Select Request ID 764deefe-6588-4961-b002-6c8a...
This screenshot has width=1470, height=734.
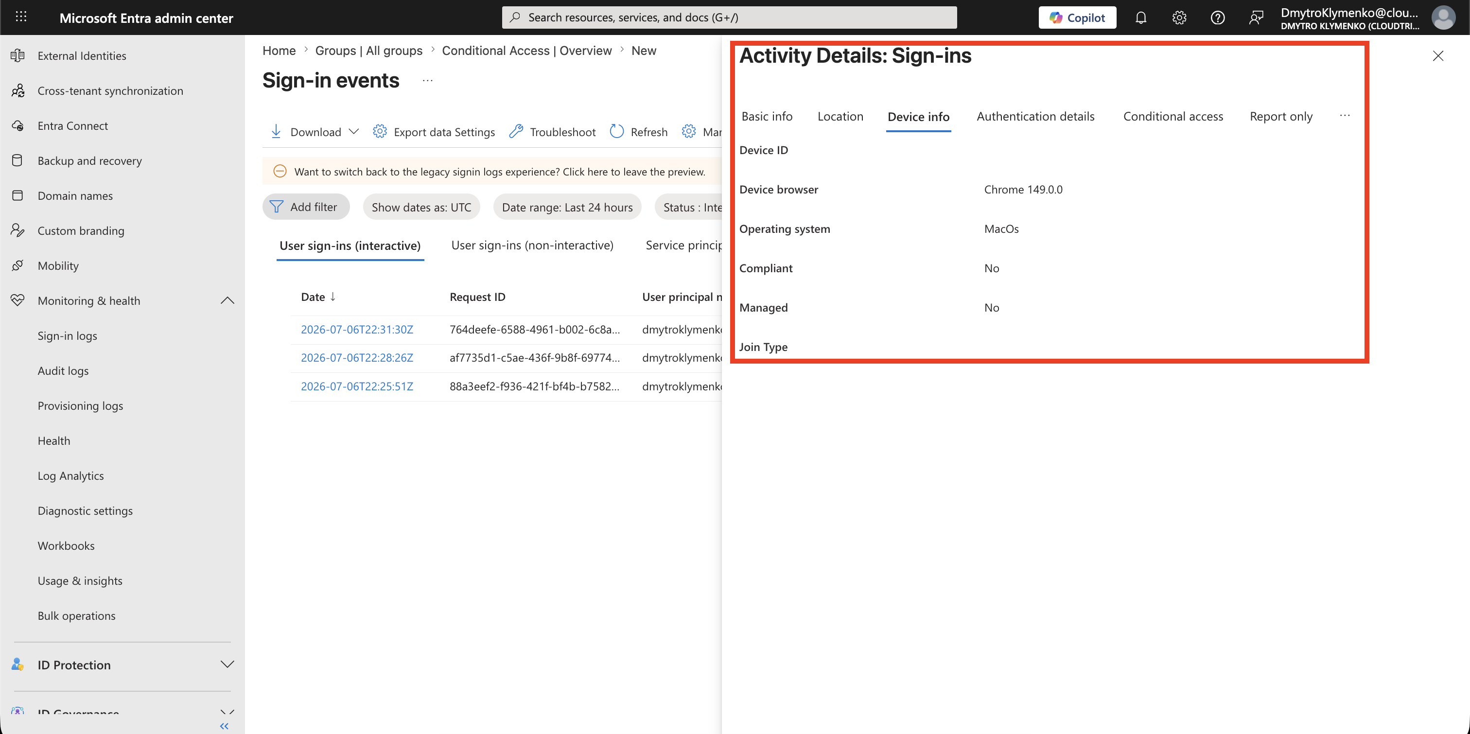pyautogui.click(x=534, y=330)
